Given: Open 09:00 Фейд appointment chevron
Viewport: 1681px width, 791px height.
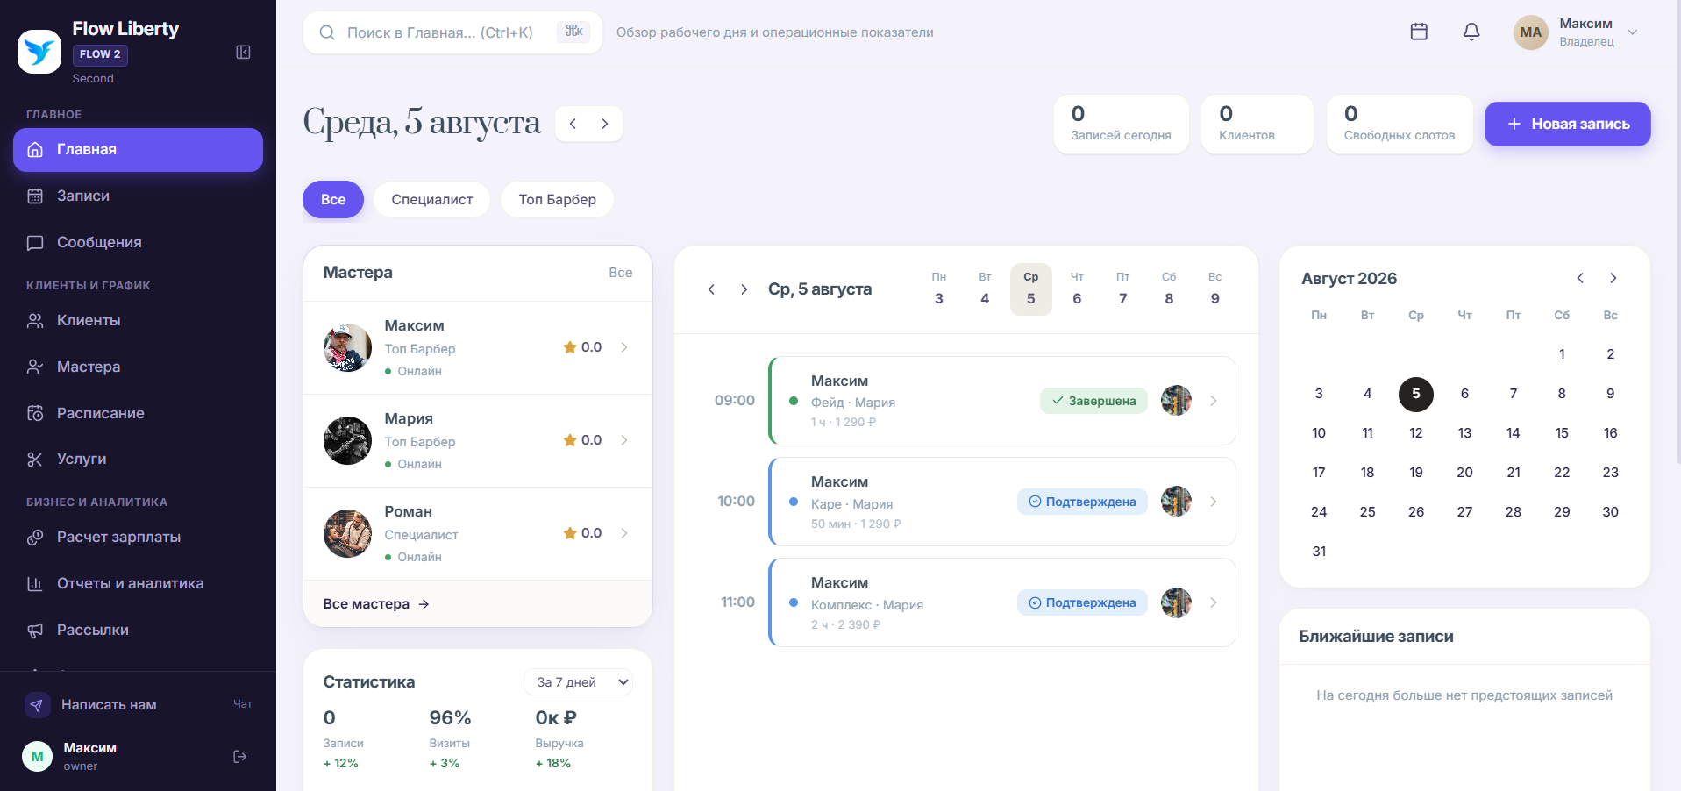Looking at the screenshot, I should tap(1214, 401).
